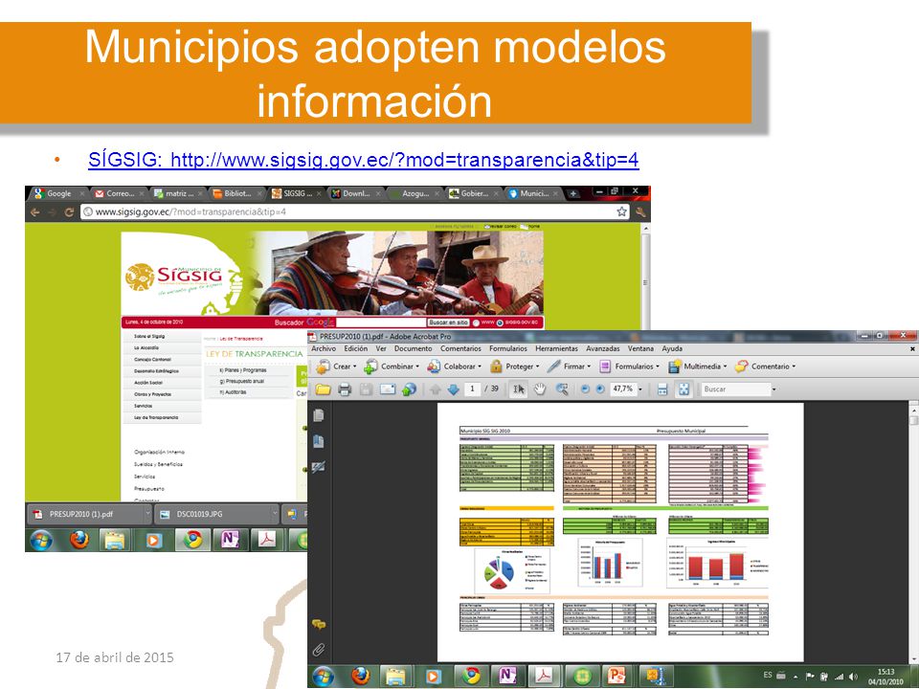Open the Comentario dropdown in Acrobat

(766, 367)
